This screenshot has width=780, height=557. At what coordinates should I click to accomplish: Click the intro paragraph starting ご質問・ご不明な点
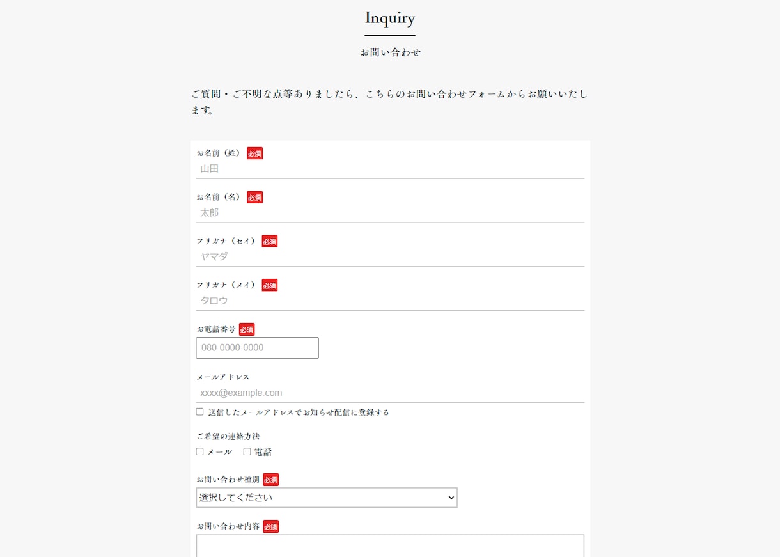click(x=389, y=102)
